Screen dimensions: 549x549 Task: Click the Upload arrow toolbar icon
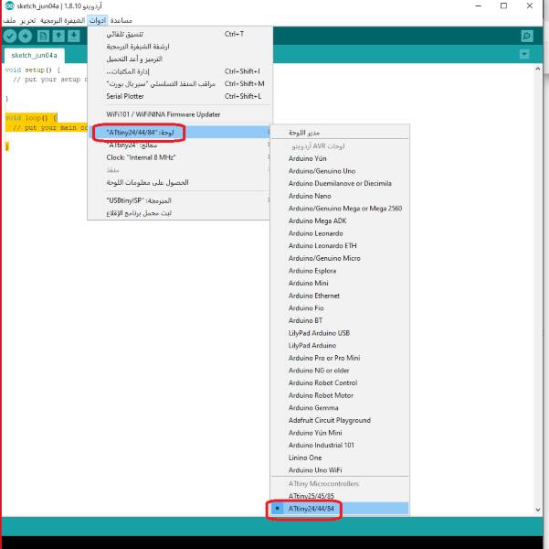[x=25, y=36]
